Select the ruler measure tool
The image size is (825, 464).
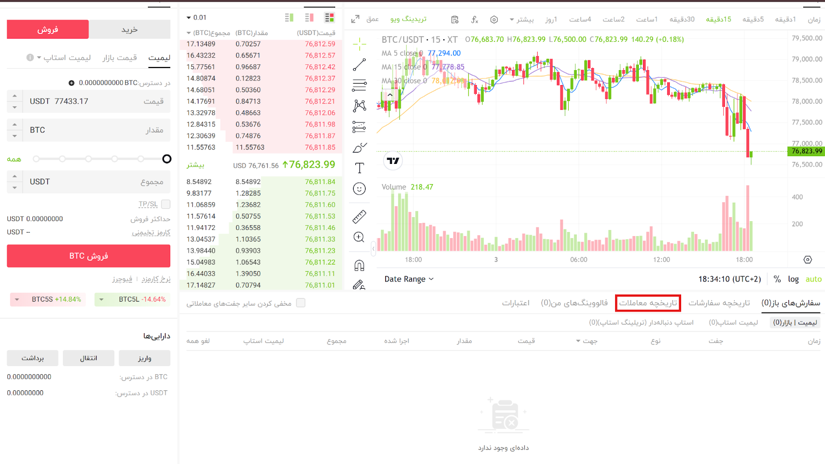tap(359, 217)
